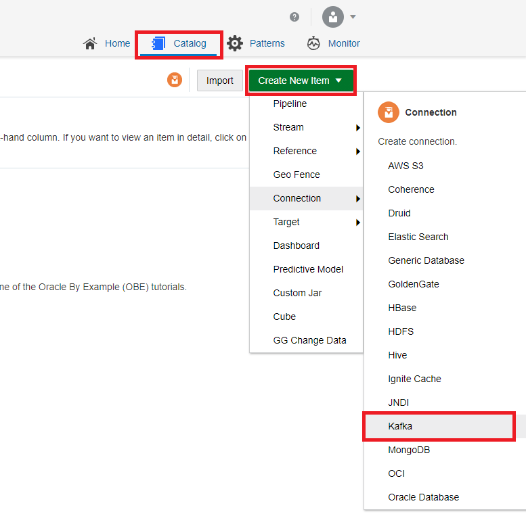Image resolution: width=526 pixels, height=514 pixels.
Task: Expand the Stream submenu arrow
Action: [357, 128]
